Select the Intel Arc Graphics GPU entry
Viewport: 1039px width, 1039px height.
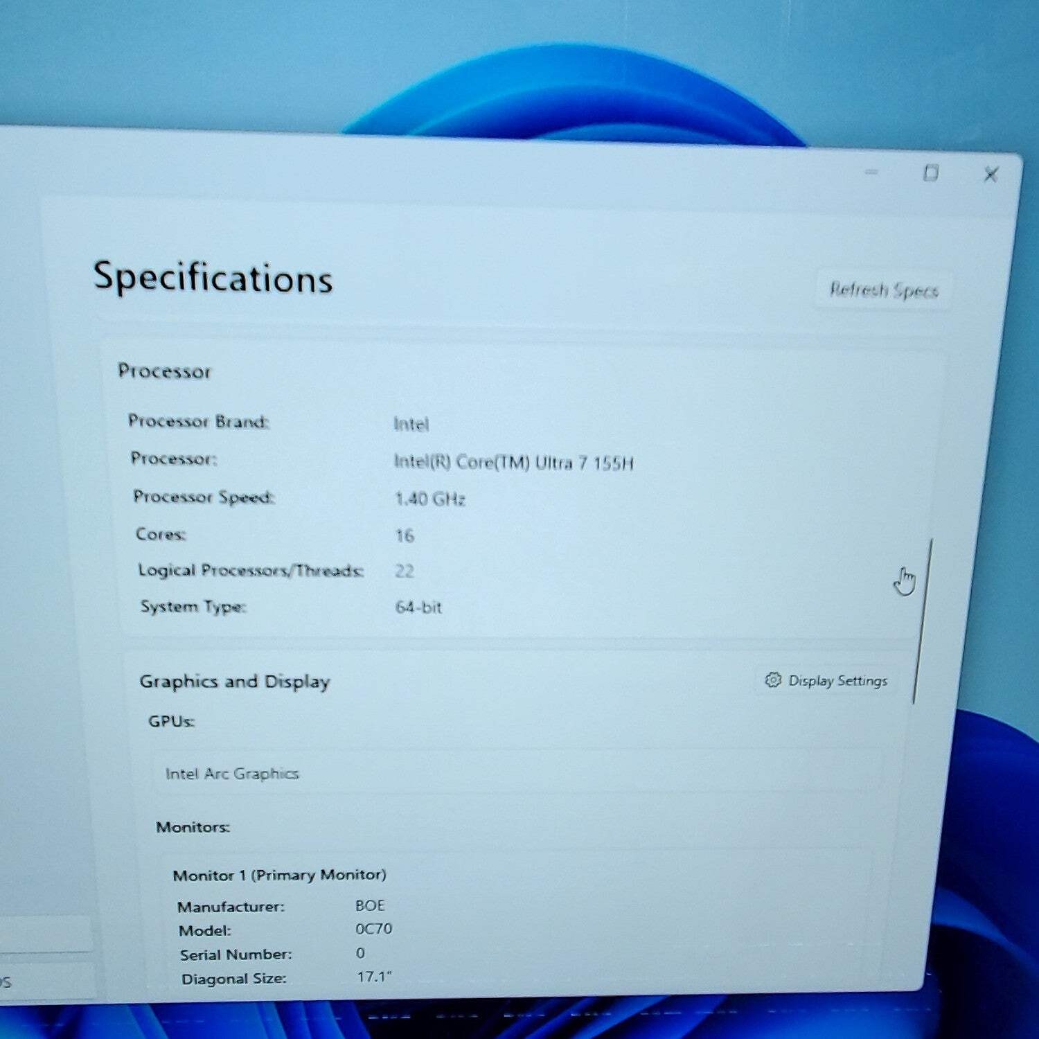[x=517, y=772]
